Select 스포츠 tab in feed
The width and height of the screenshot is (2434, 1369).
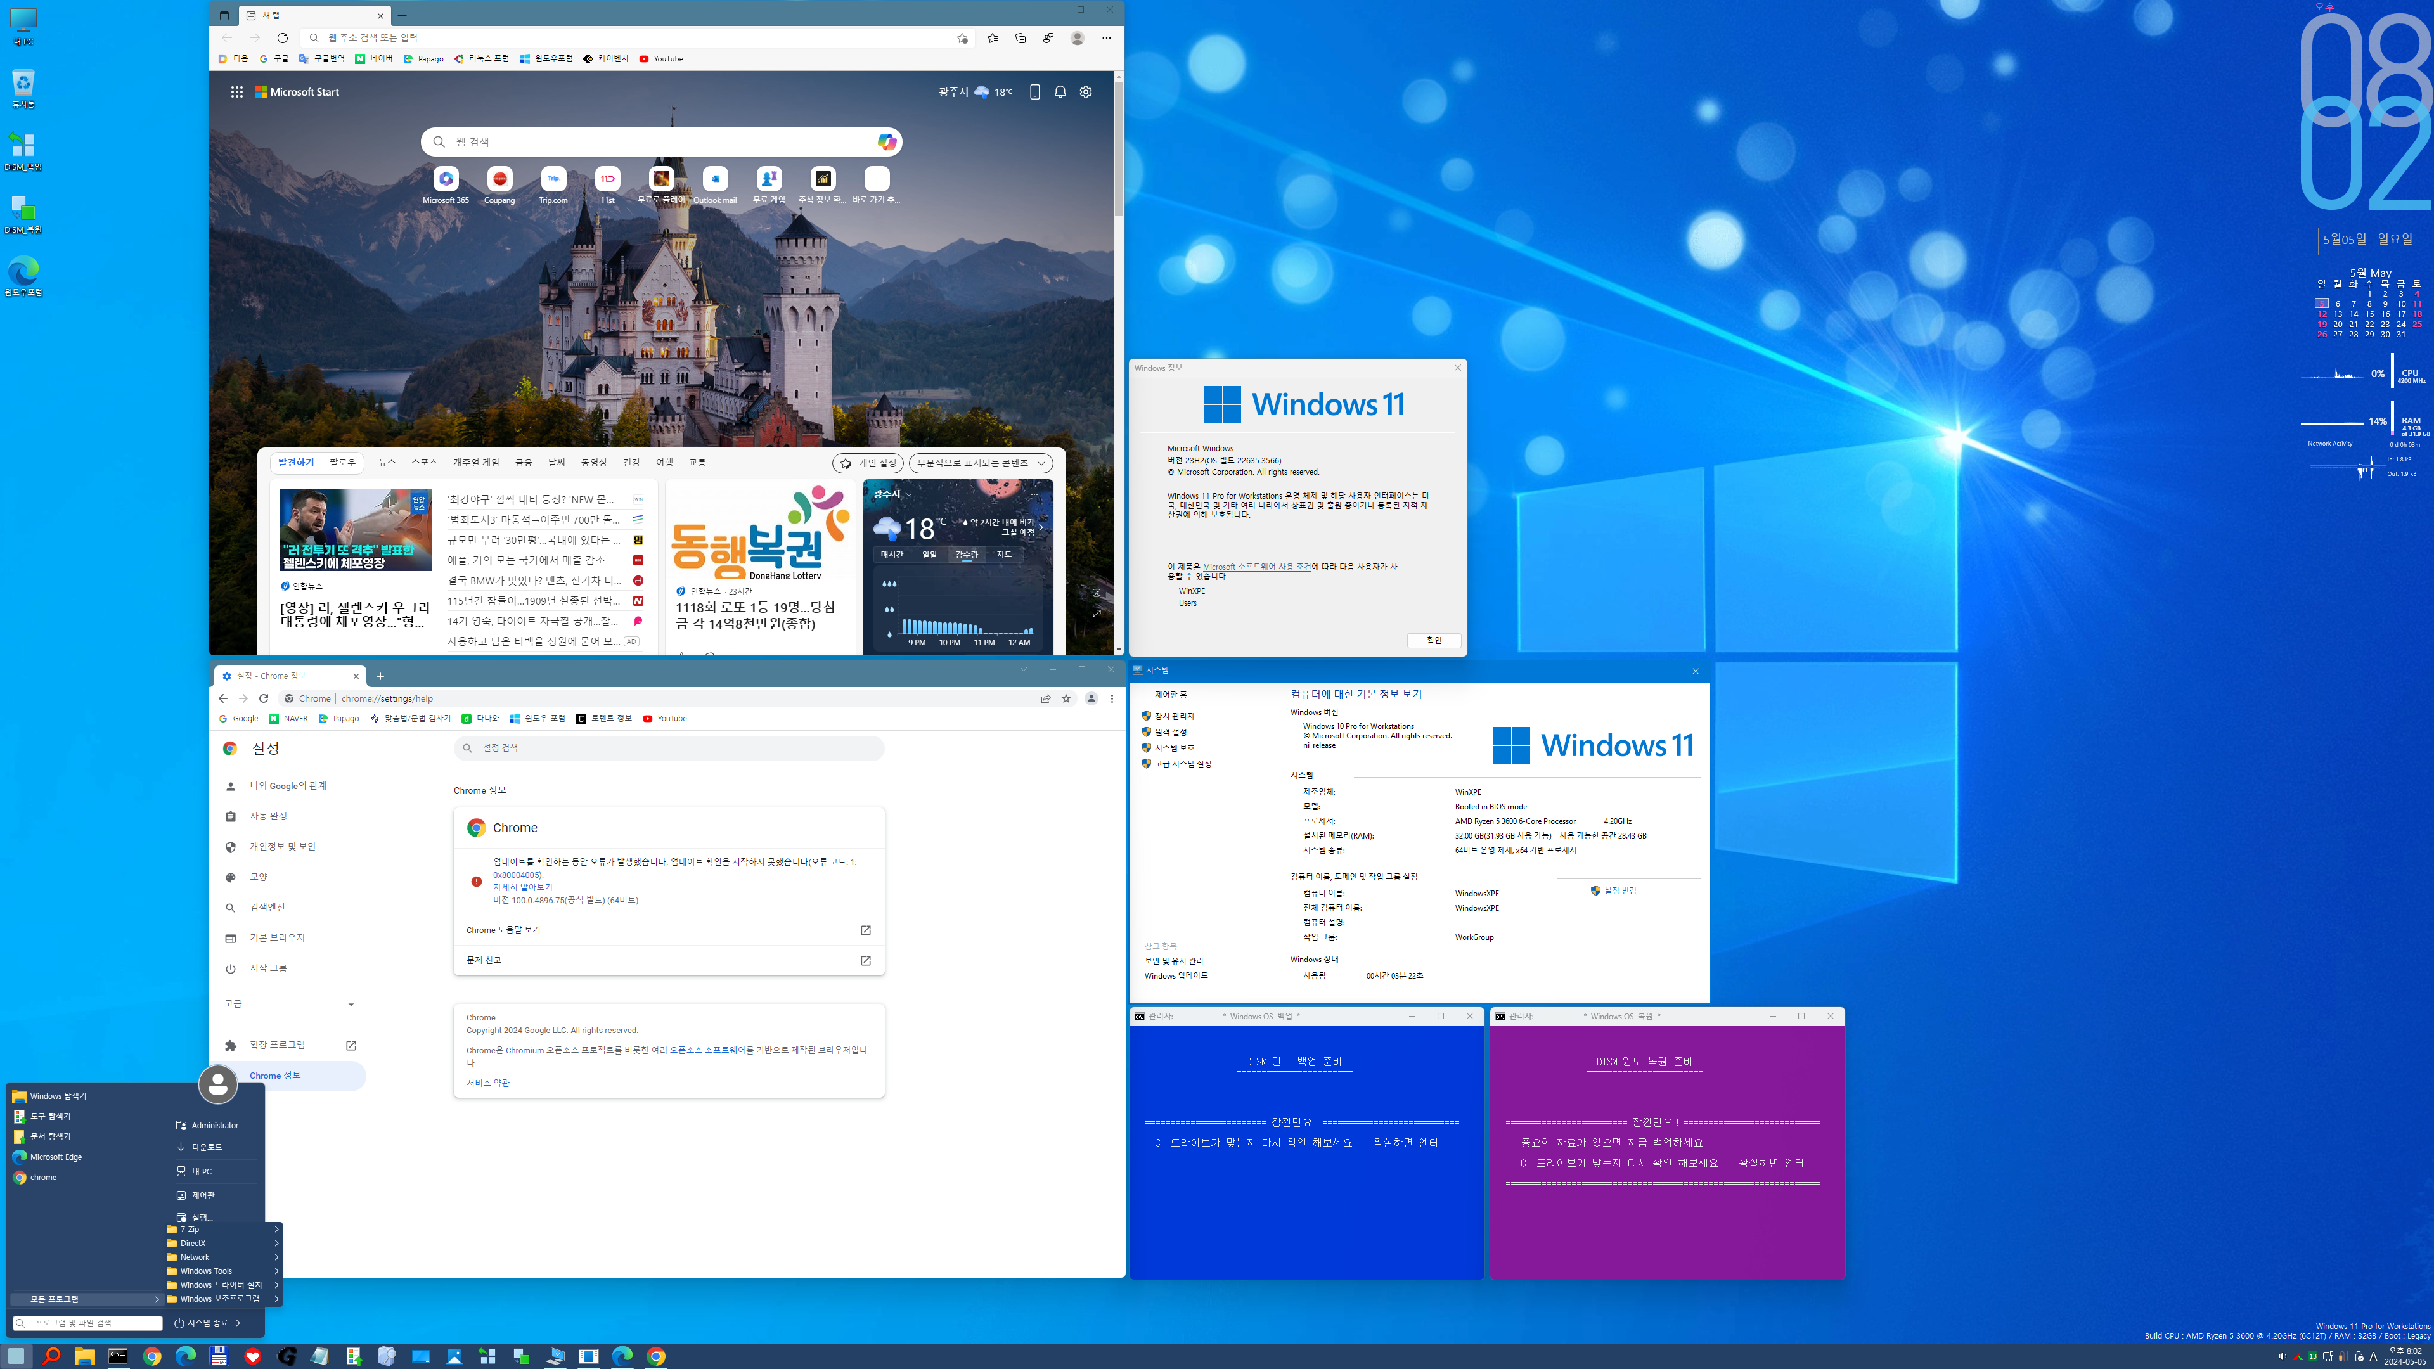[x=423, y=462]
